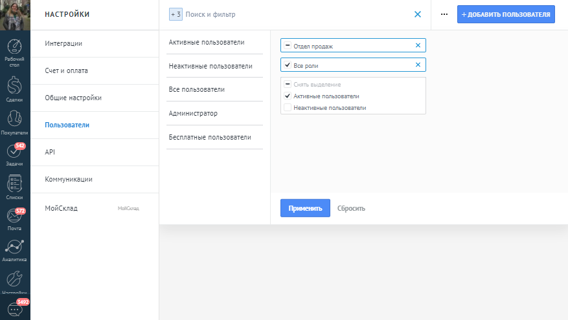The height and width of the screenshot is (320, 568).
Task: Clear the Все роли filter with X
Action: click(418, 65)
